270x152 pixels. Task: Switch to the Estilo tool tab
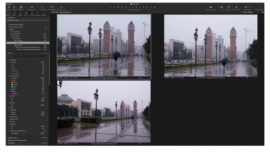[x=26, y=13]
